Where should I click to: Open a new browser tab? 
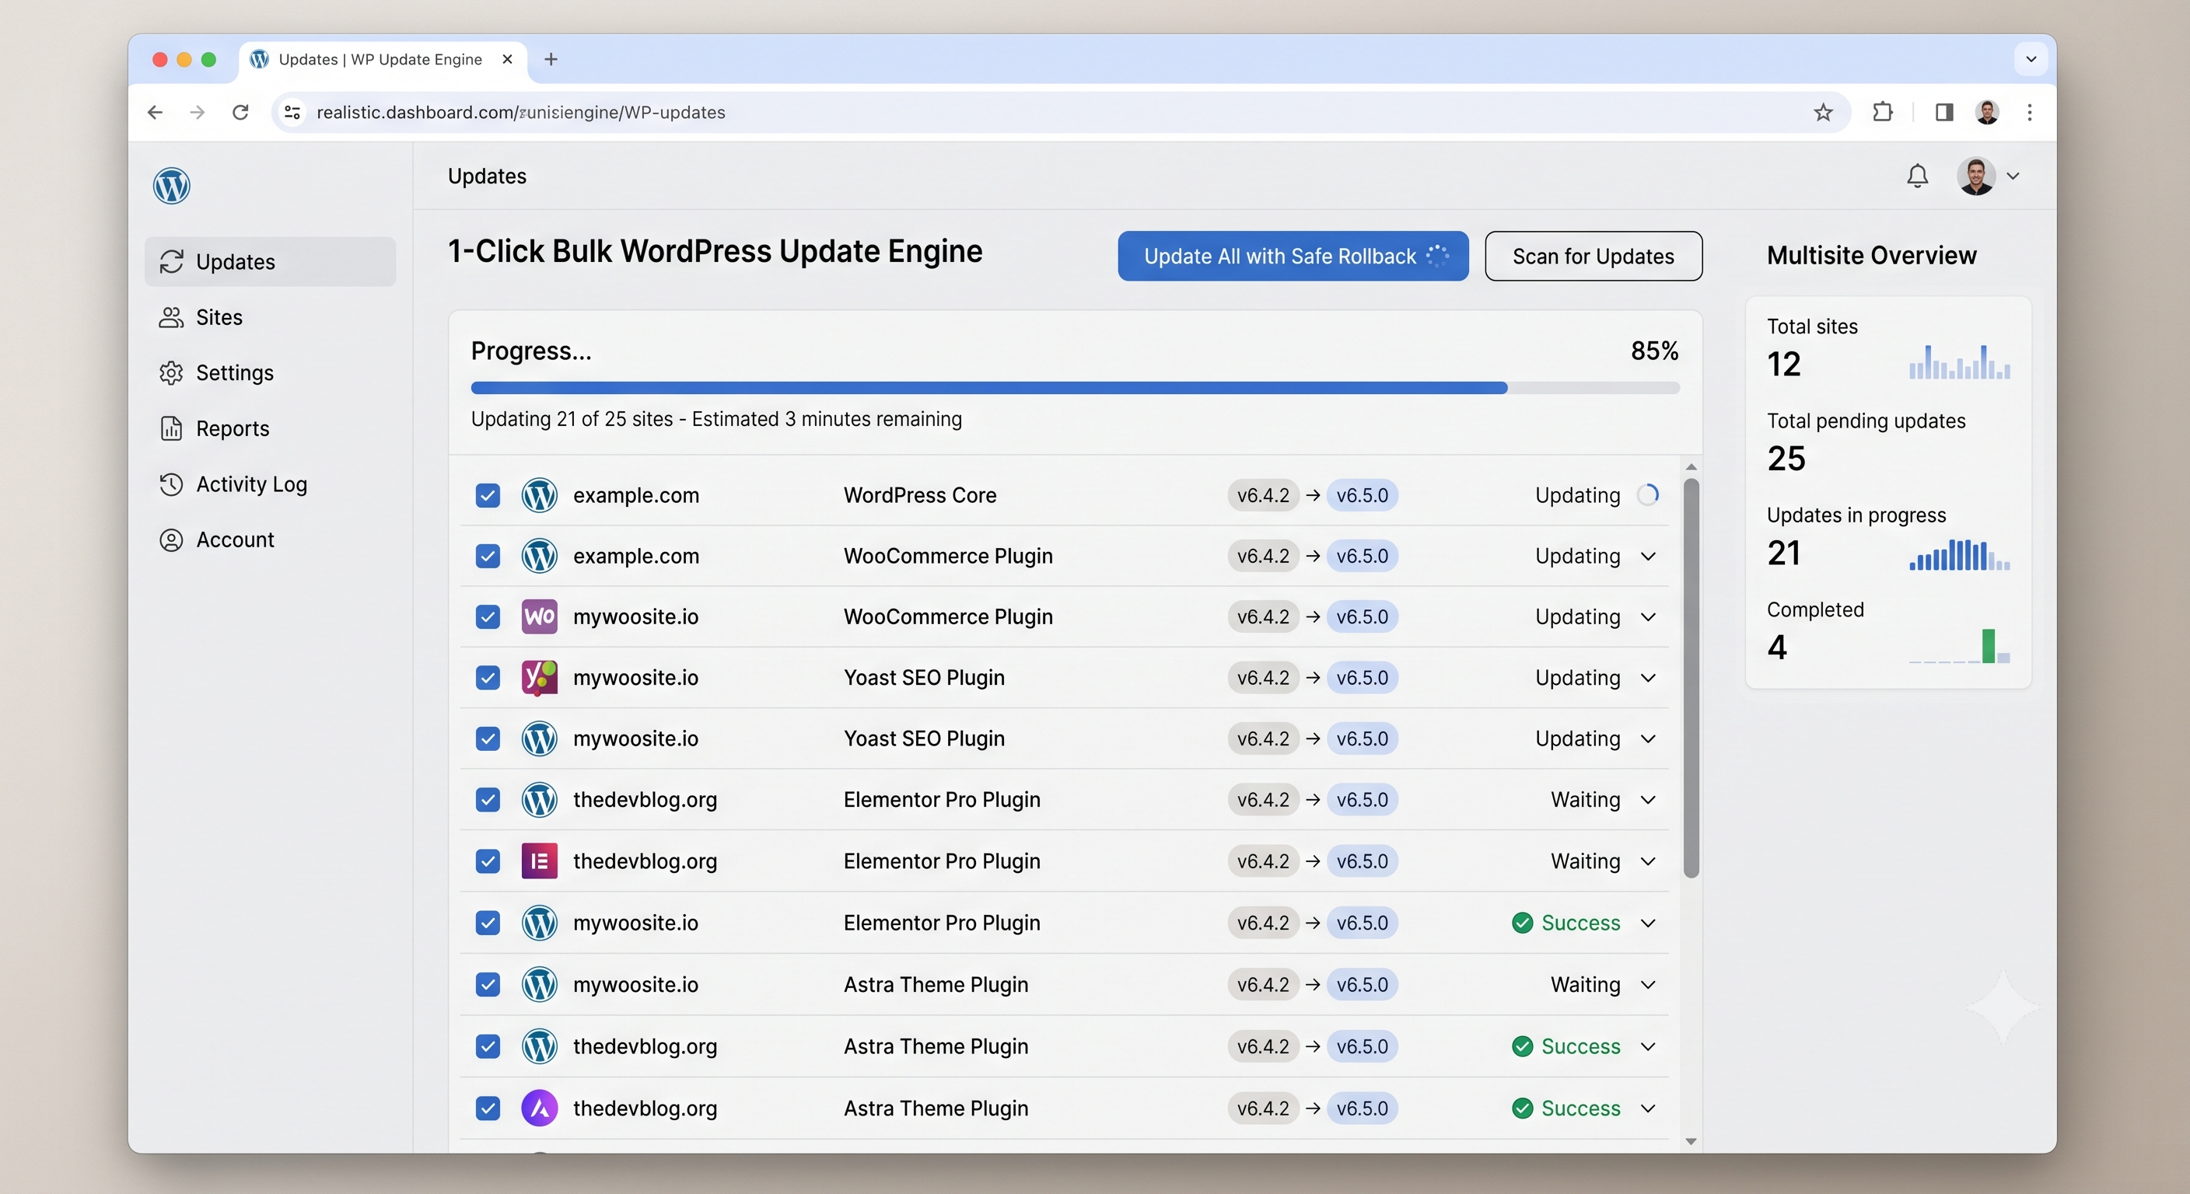pyautogui.click(x=551, y=58)
